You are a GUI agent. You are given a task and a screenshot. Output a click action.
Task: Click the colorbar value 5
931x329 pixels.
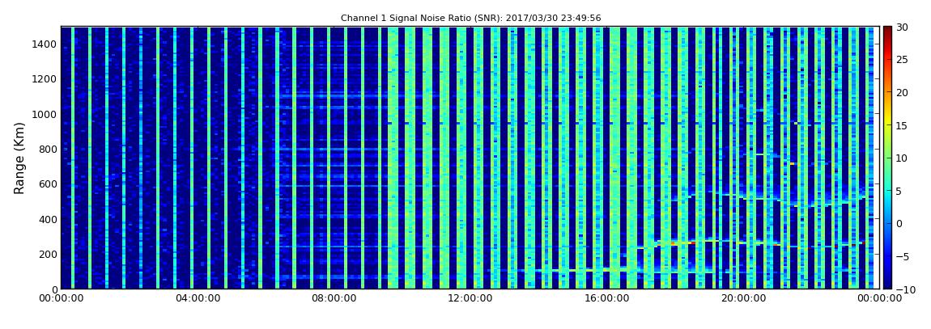899,191
